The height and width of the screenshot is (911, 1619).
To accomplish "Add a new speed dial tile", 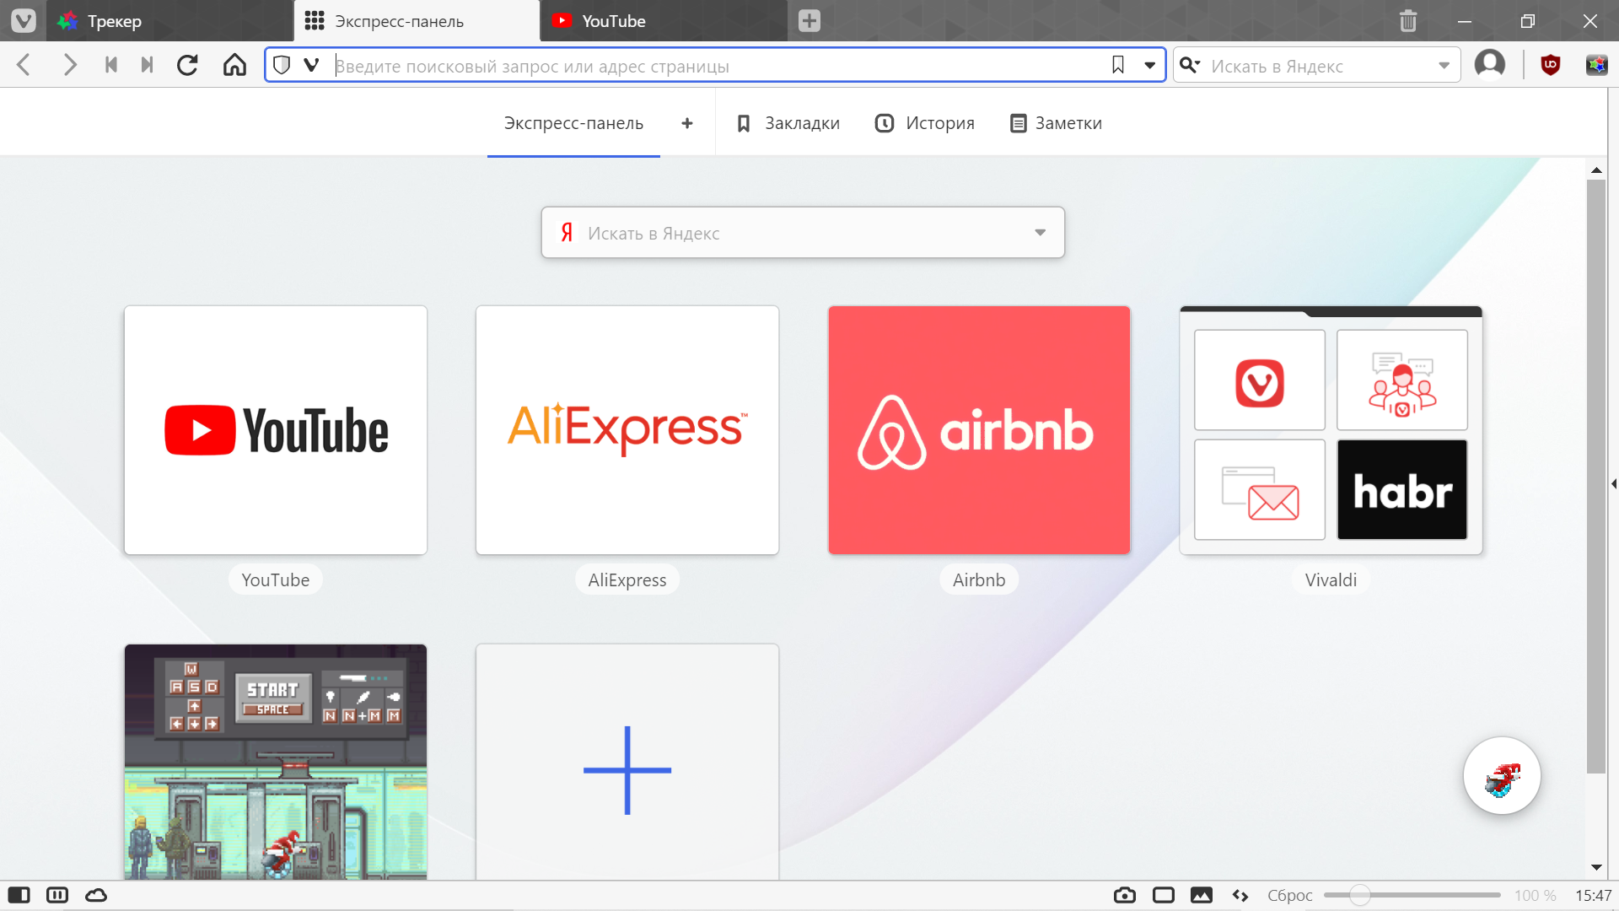I will (627, 768).
